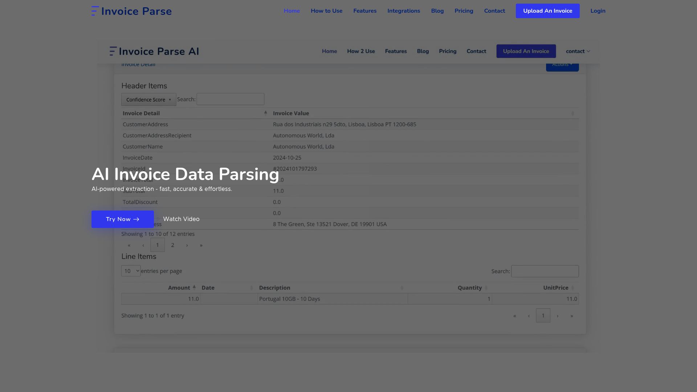Image resolution: width=697 pixels, height=392 pixels.
Task: Click the Invoice Parse logo
Action: pos(131,11)
